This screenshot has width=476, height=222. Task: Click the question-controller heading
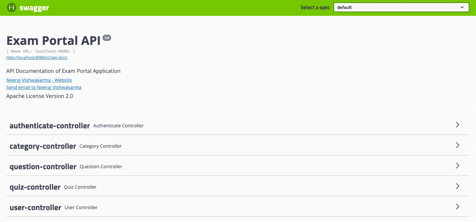43,167
